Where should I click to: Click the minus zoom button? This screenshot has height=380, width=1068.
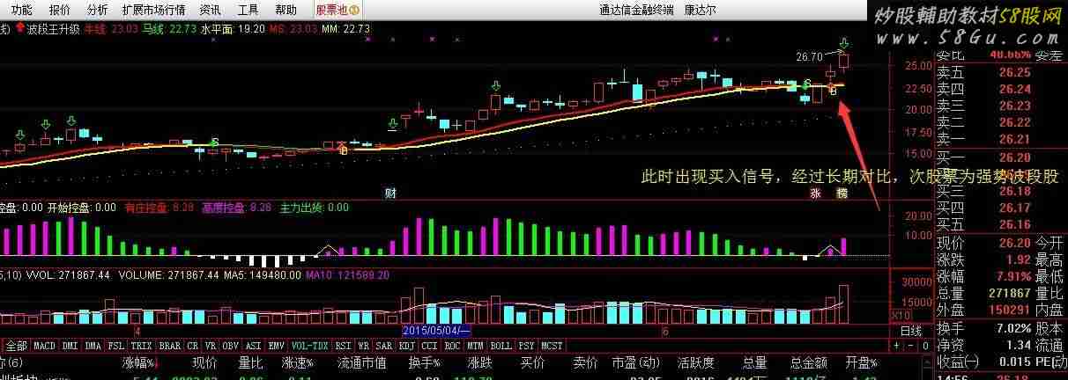click(x=909, y=346)
